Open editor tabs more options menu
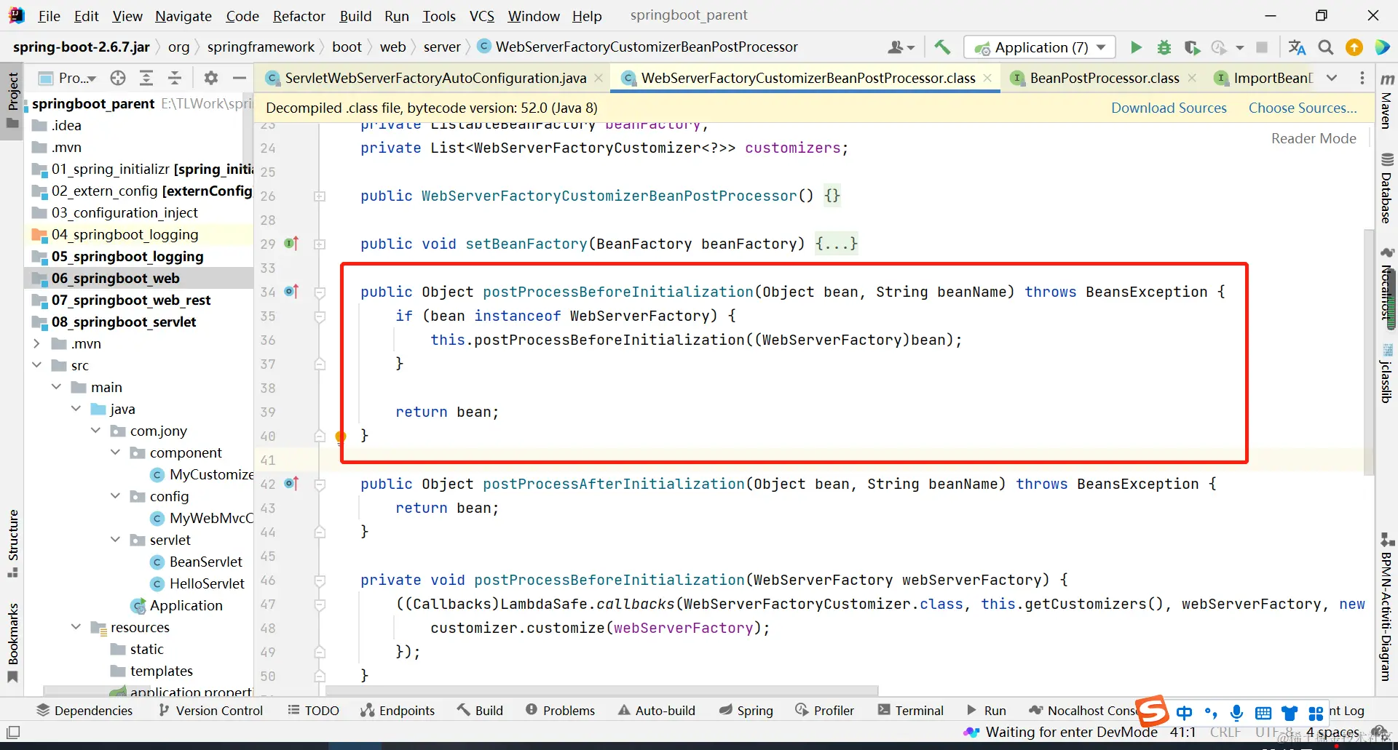This screenshot has width=1398, height=750. (1362, 78)
